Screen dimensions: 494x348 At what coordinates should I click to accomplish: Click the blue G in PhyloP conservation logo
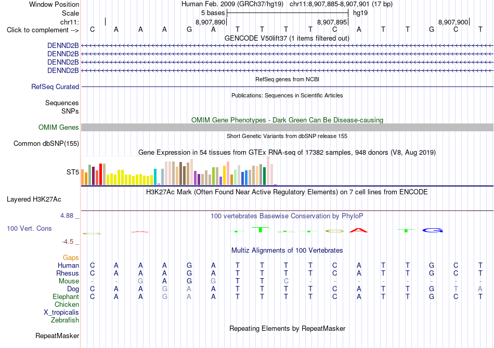[433, 230]
